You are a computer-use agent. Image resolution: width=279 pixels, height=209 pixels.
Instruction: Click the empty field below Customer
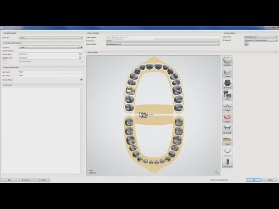click(x=51, y=51)
